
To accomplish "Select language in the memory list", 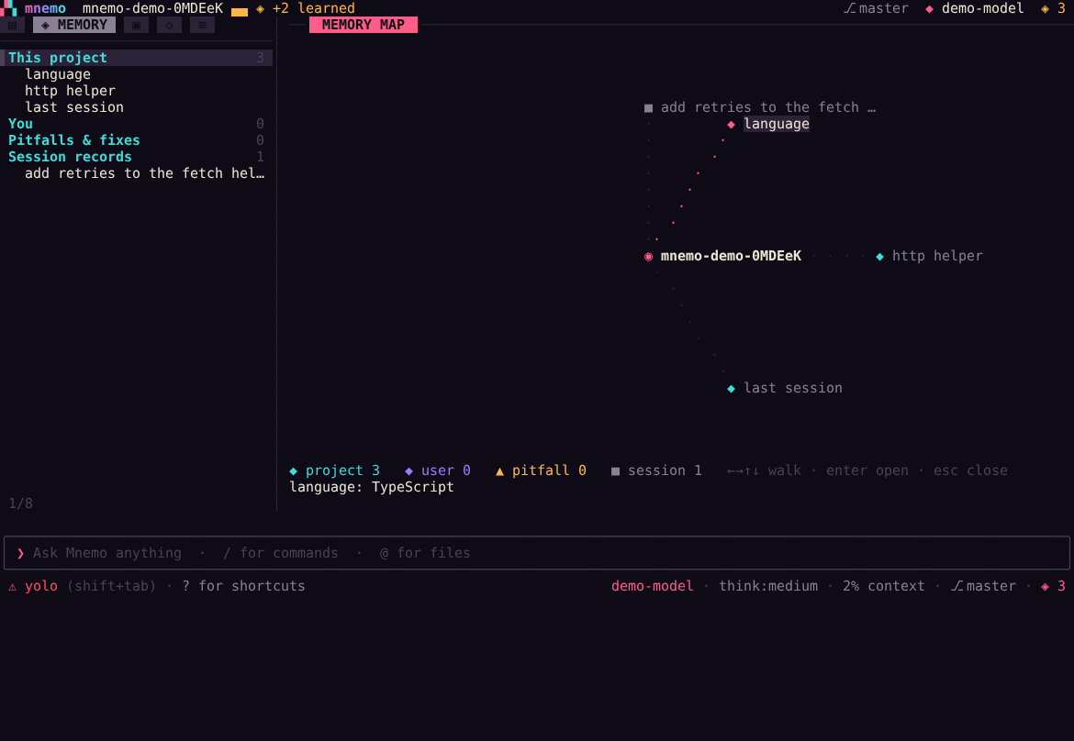I will point(58,74).
